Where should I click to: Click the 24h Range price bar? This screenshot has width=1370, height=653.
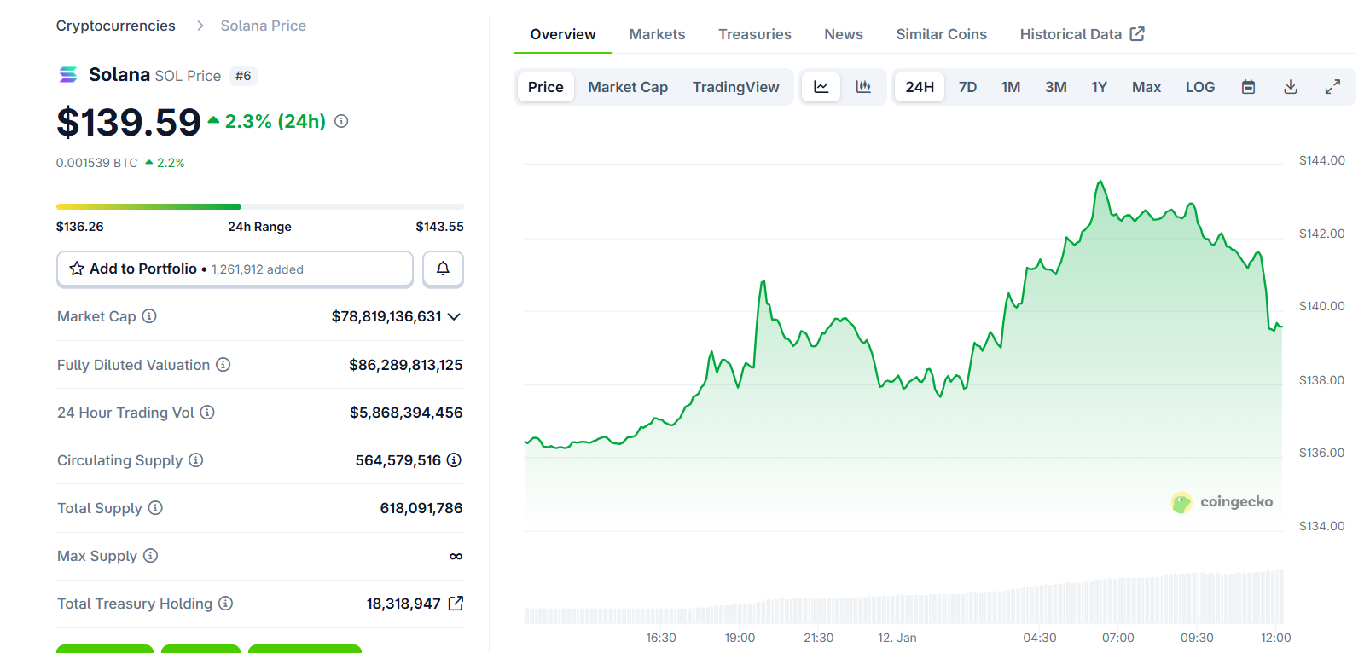click(x=259, y=206)
